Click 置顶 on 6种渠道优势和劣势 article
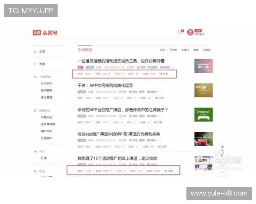Screen dimensions: 256x204 (142, 140)
